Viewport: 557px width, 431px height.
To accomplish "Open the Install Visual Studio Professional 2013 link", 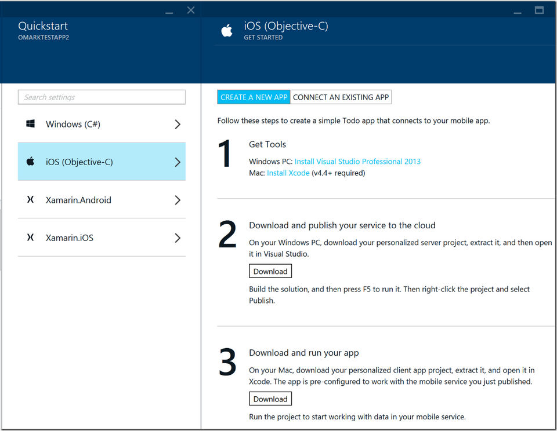I will pos(357,162).
